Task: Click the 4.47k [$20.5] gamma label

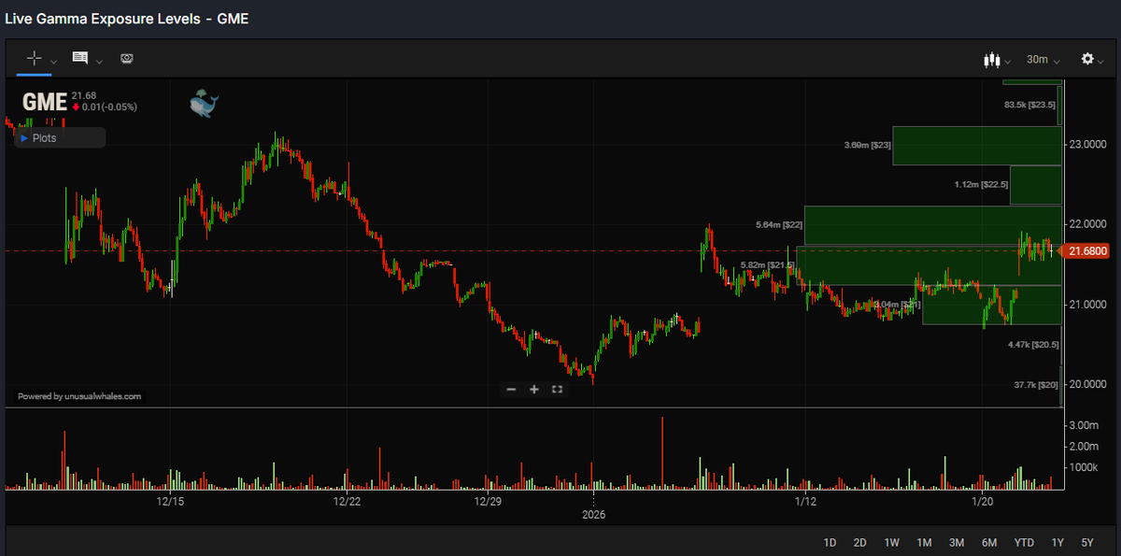Action: [x=1033, y=345]
